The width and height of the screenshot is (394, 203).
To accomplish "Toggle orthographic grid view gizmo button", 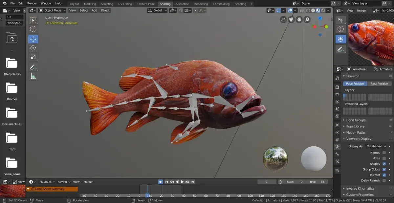I will 283,20.
